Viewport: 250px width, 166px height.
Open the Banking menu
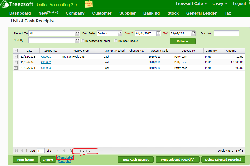tap(151, 13)
